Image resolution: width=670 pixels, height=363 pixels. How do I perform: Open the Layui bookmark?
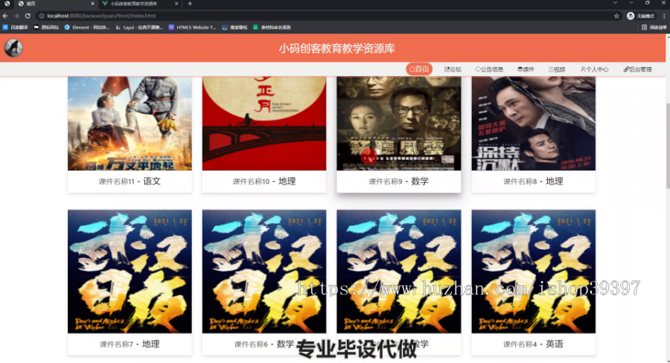click(x=139, y=28)
